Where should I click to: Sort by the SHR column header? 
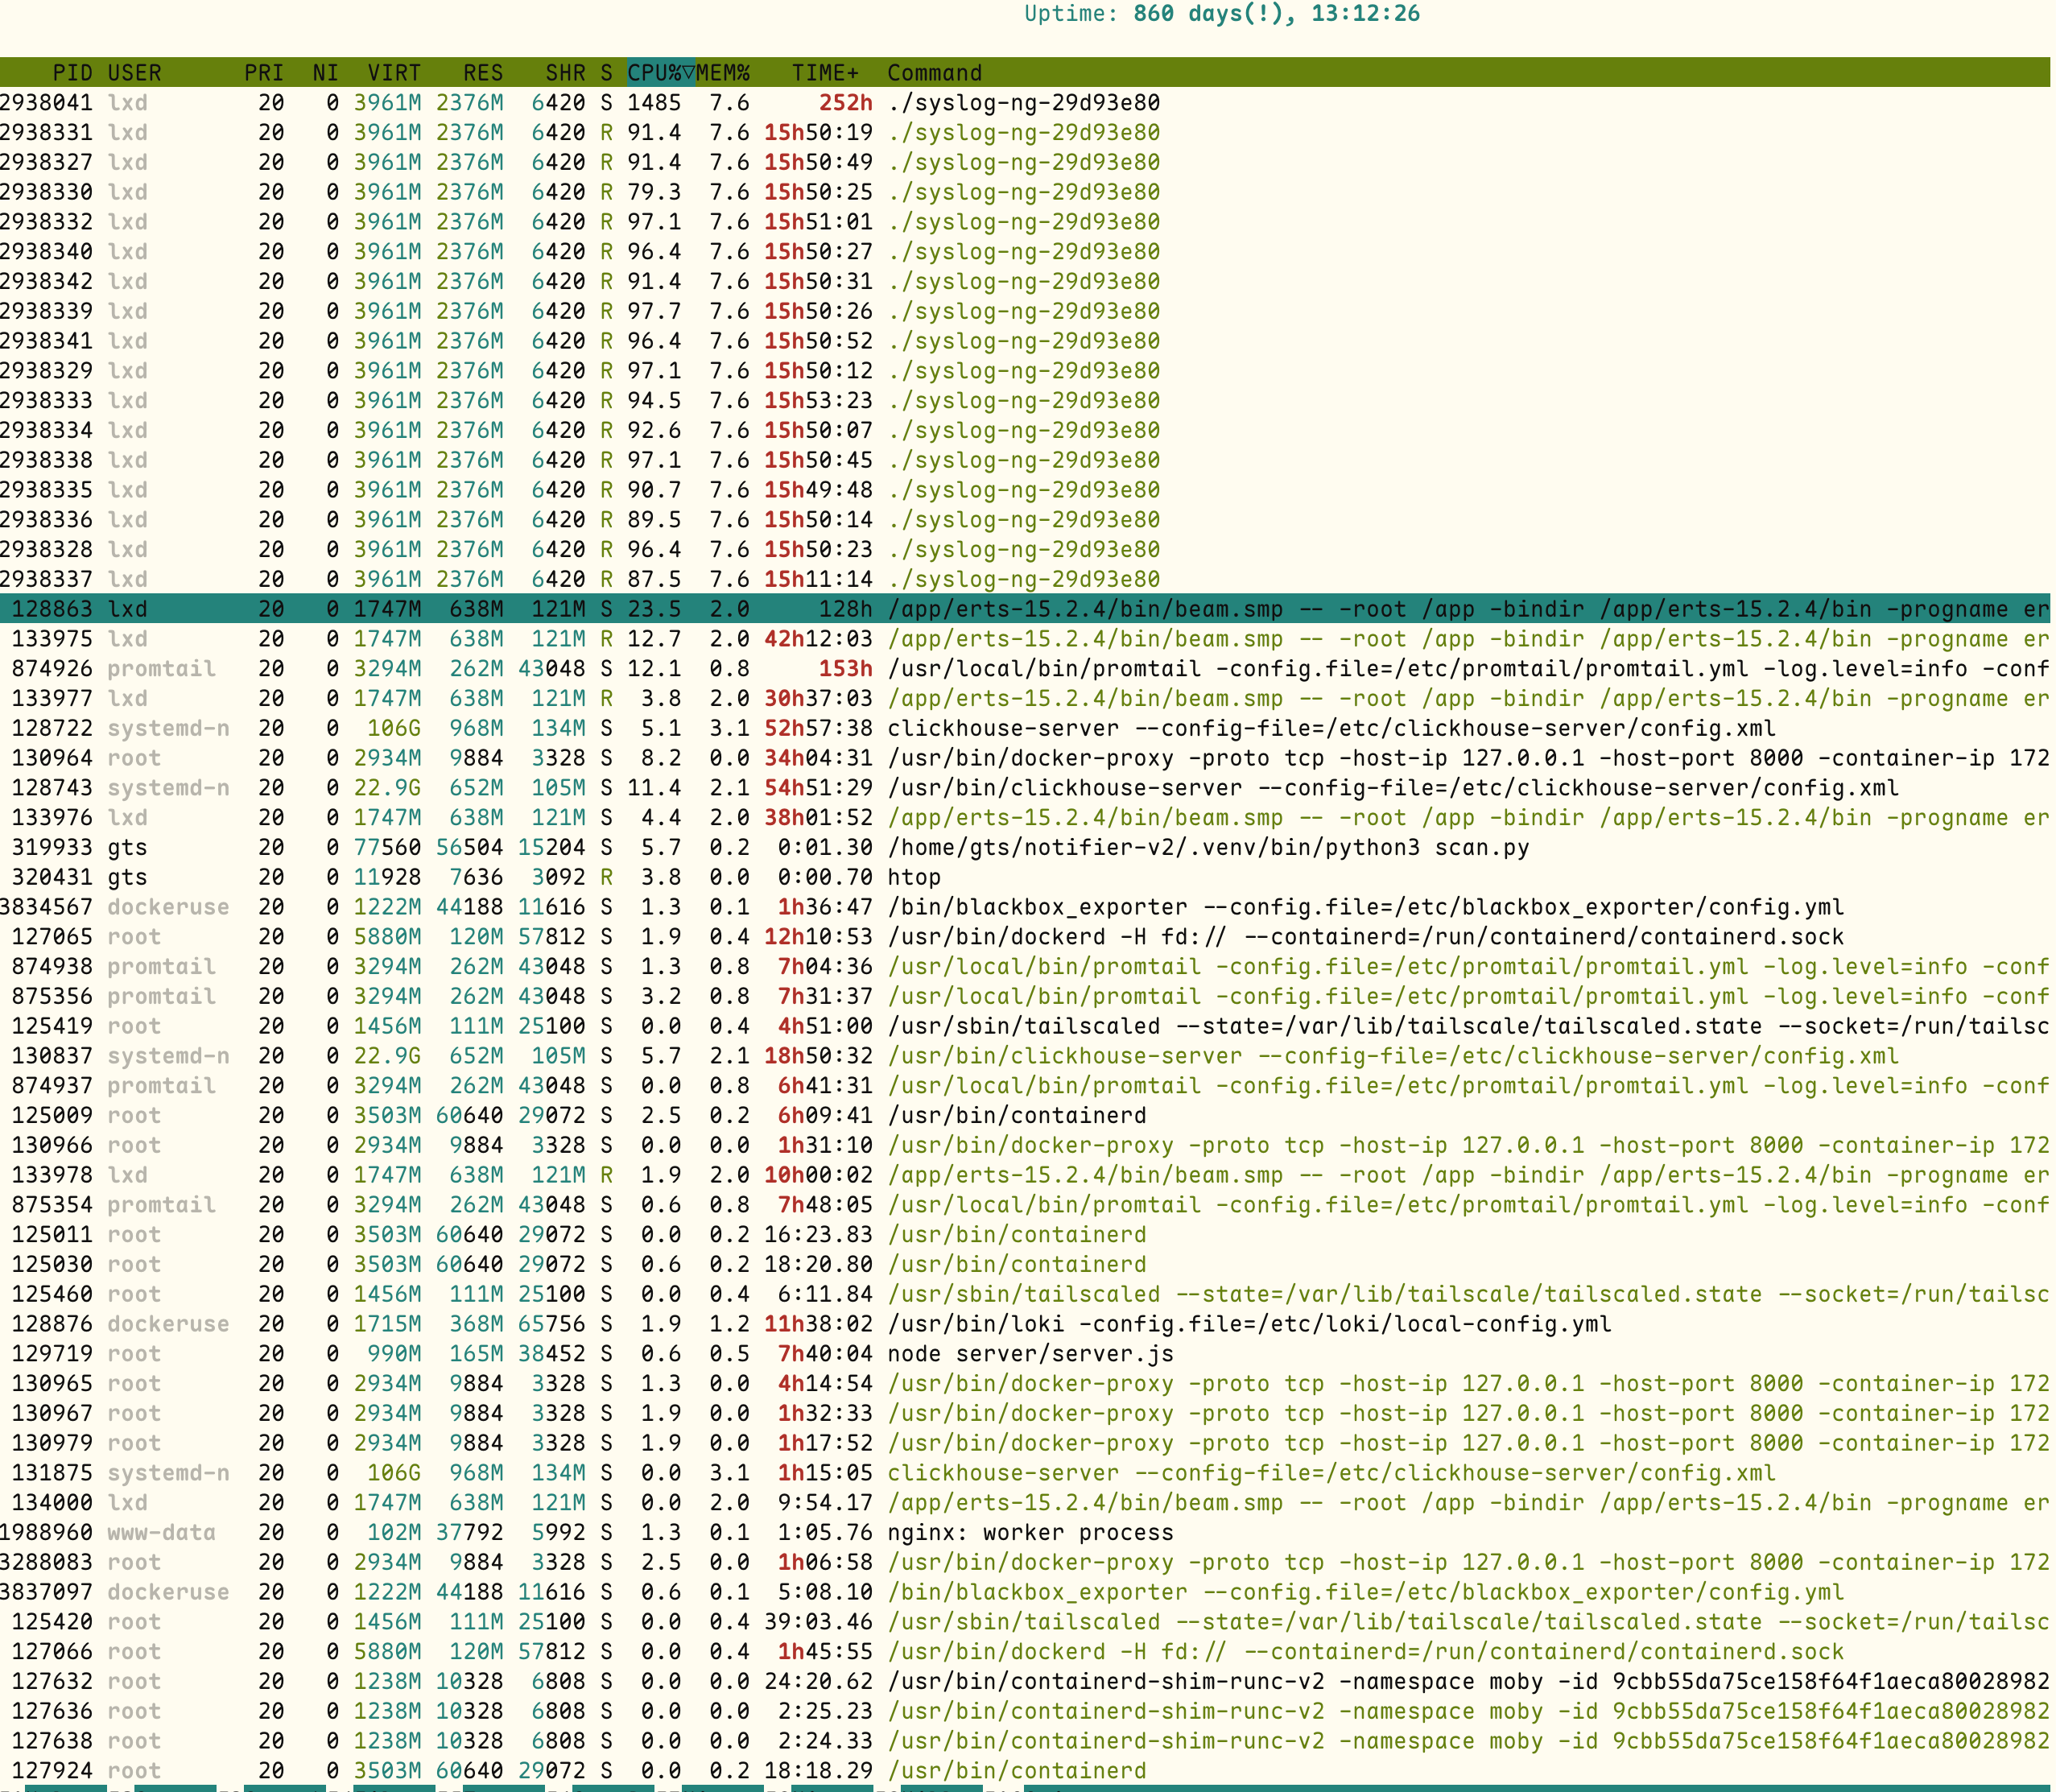565,73
